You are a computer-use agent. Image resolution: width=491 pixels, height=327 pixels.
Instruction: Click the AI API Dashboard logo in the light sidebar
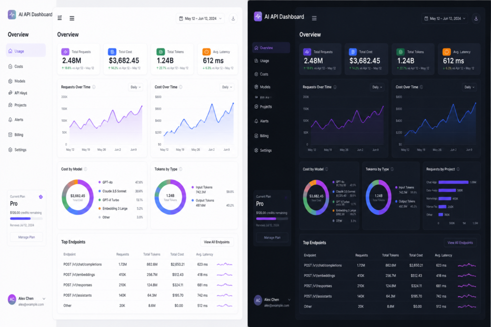click(x=12, y=14)
